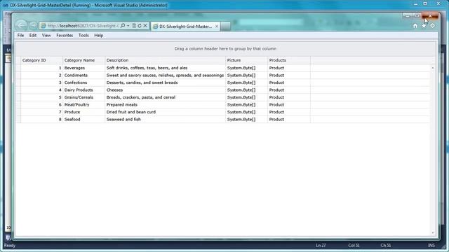Open the Help menu
The image size is (449, 252).
(x=98, y=36)
